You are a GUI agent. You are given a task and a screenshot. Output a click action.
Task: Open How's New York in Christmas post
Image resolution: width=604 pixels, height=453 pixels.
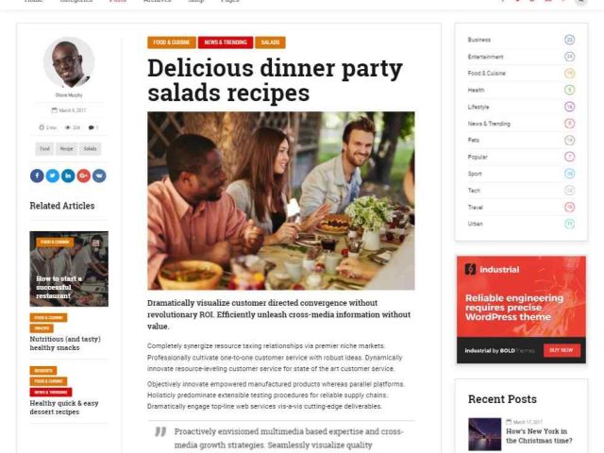click(539, 436)
